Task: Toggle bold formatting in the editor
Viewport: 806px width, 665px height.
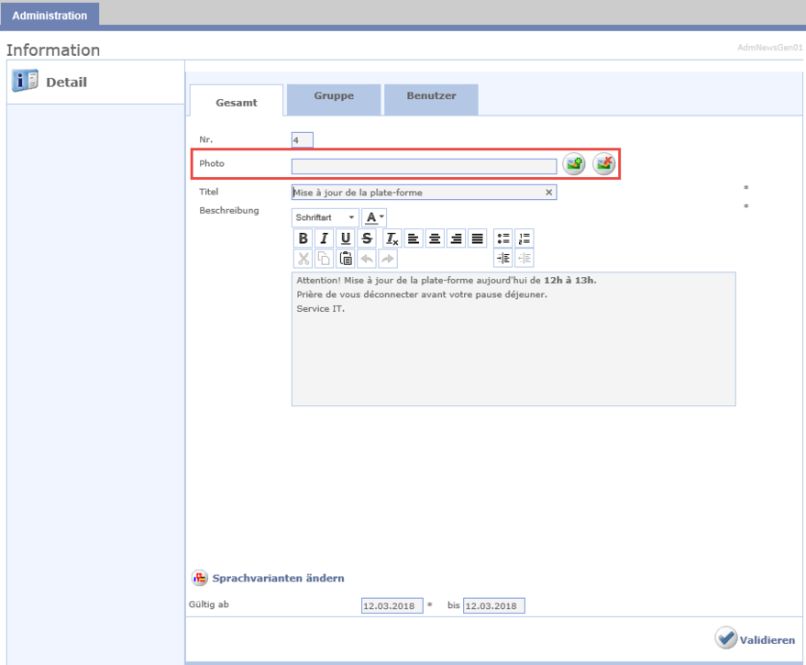Action: 303,238
